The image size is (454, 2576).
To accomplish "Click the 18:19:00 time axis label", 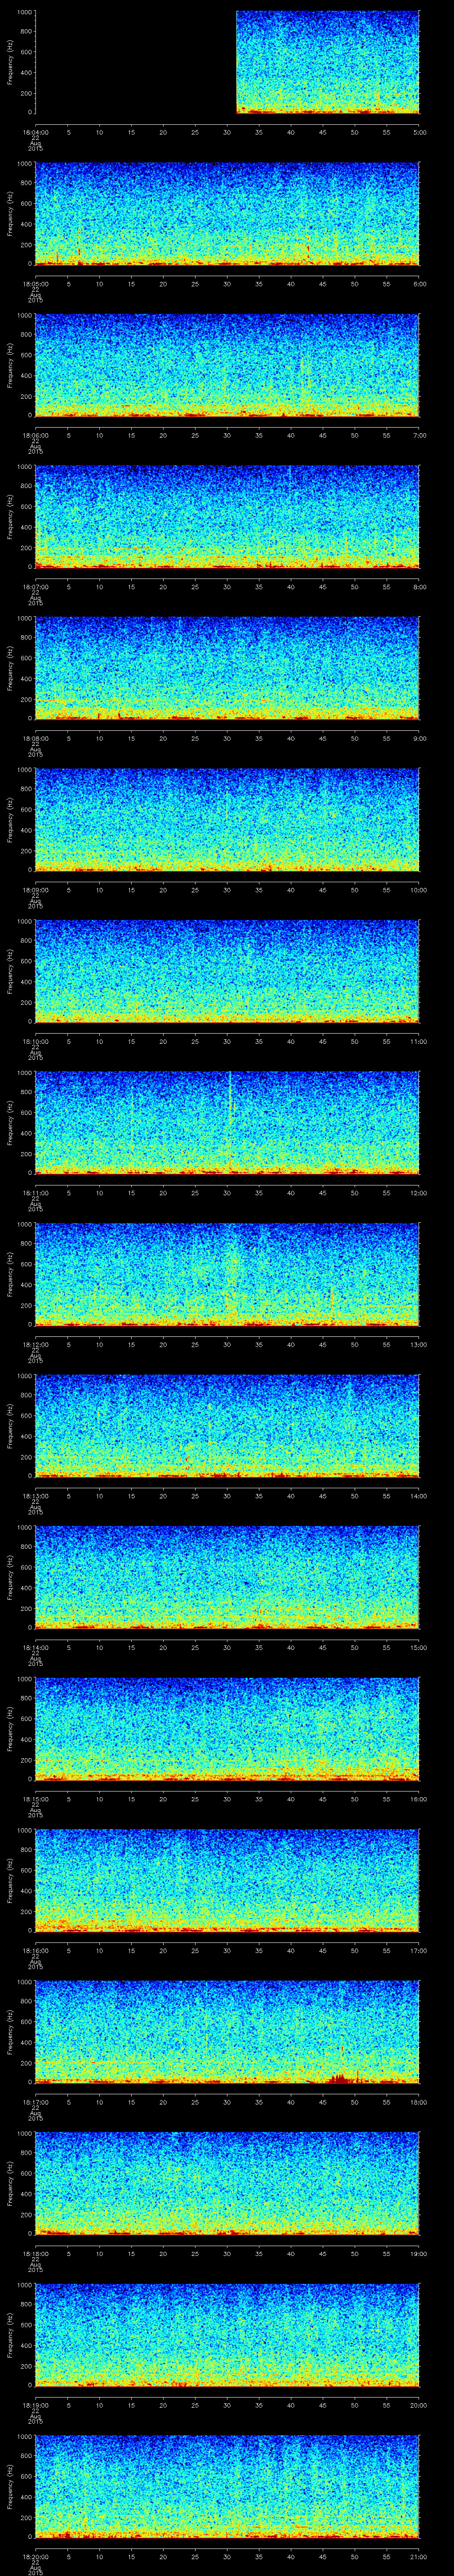I will (35, 2405).
